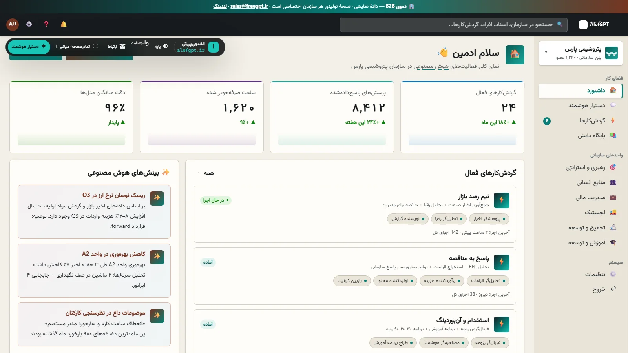
Task: Click sparkle icon of کاهش بهره‌وری insight
Action: coord(157,257)
